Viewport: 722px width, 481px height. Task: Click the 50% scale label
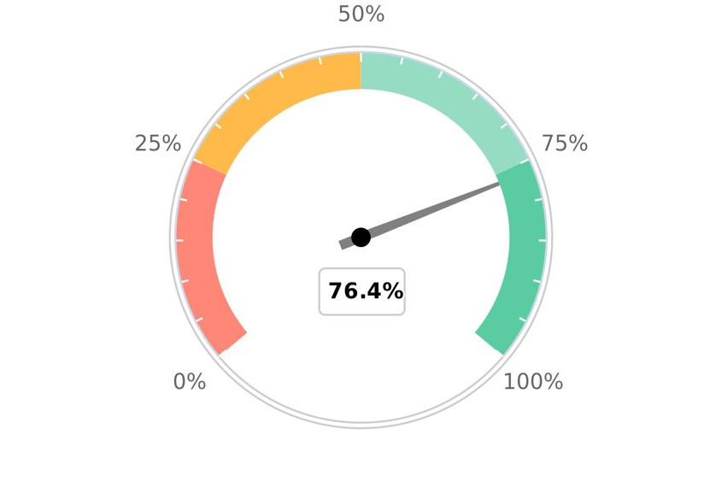click(361, 14)
